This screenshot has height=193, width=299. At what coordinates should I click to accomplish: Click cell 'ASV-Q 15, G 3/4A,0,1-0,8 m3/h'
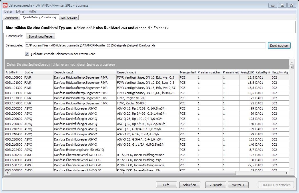point(148,129)
